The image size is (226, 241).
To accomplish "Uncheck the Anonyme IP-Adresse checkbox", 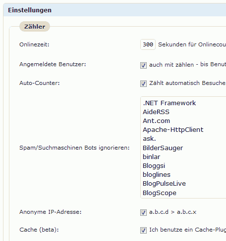I will pyautogui.click(x=143, y=212).
